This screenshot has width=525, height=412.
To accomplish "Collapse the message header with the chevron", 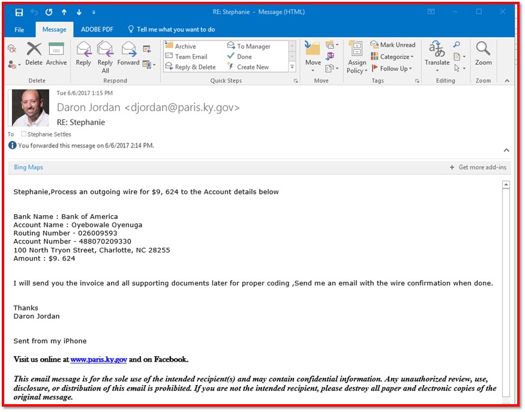I will pyautogui.click(x=506, y=151).
